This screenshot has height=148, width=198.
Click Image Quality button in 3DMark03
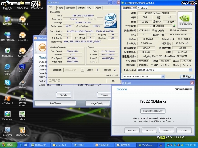98,103
